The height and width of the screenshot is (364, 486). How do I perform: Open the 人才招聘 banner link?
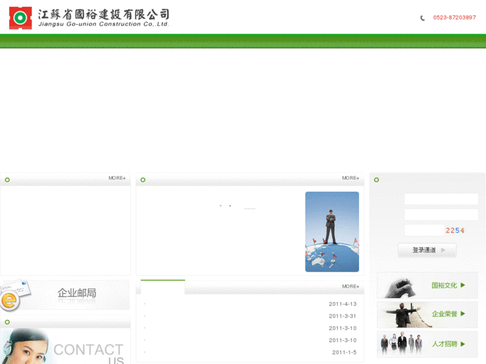pyautogui.click(x=427, y=344)
